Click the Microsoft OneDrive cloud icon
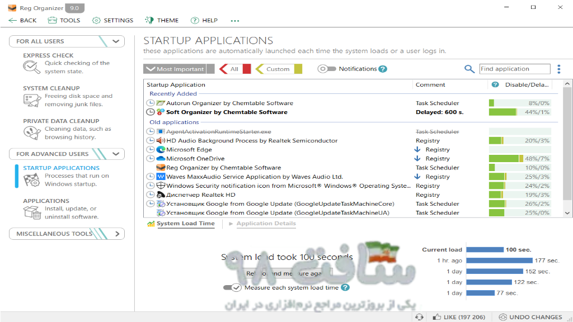 click(x=161, y=158)
